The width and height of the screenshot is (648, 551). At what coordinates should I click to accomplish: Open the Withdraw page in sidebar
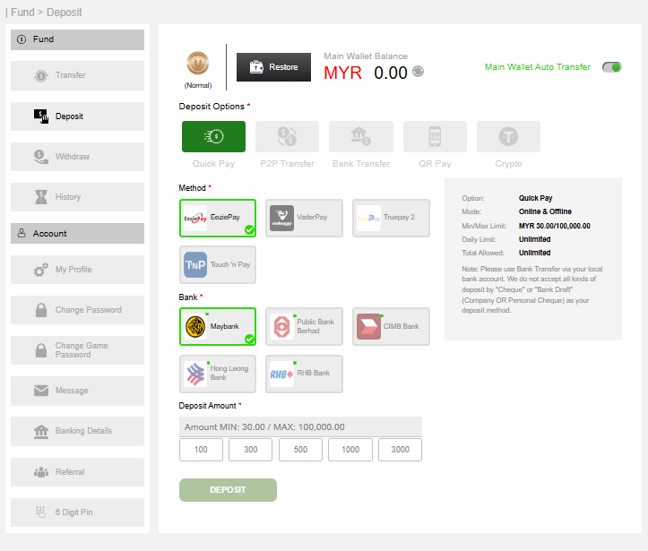[x=77, y=157]
